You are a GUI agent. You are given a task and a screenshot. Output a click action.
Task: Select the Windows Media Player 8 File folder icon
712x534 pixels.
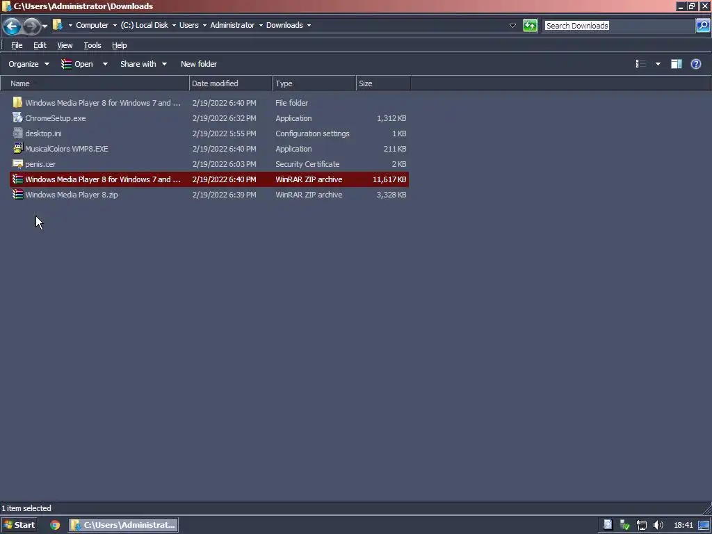pyautogui.click(x=17, y=103)
